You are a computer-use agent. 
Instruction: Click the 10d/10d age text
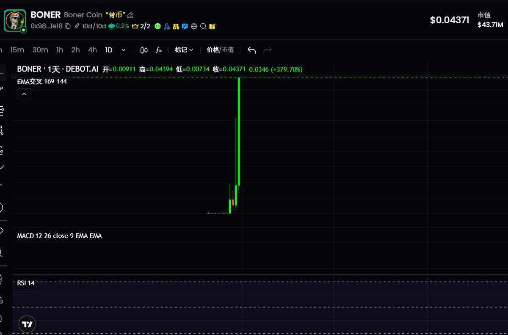(94, 26)
